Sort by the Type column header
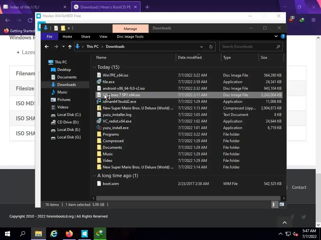Screen dimensions: 321x240 [x=240, y=57]
